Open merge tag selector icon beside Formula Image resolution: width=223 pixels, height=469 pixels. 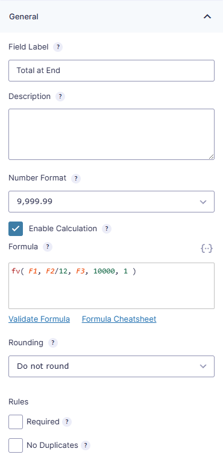click(207, 248)
